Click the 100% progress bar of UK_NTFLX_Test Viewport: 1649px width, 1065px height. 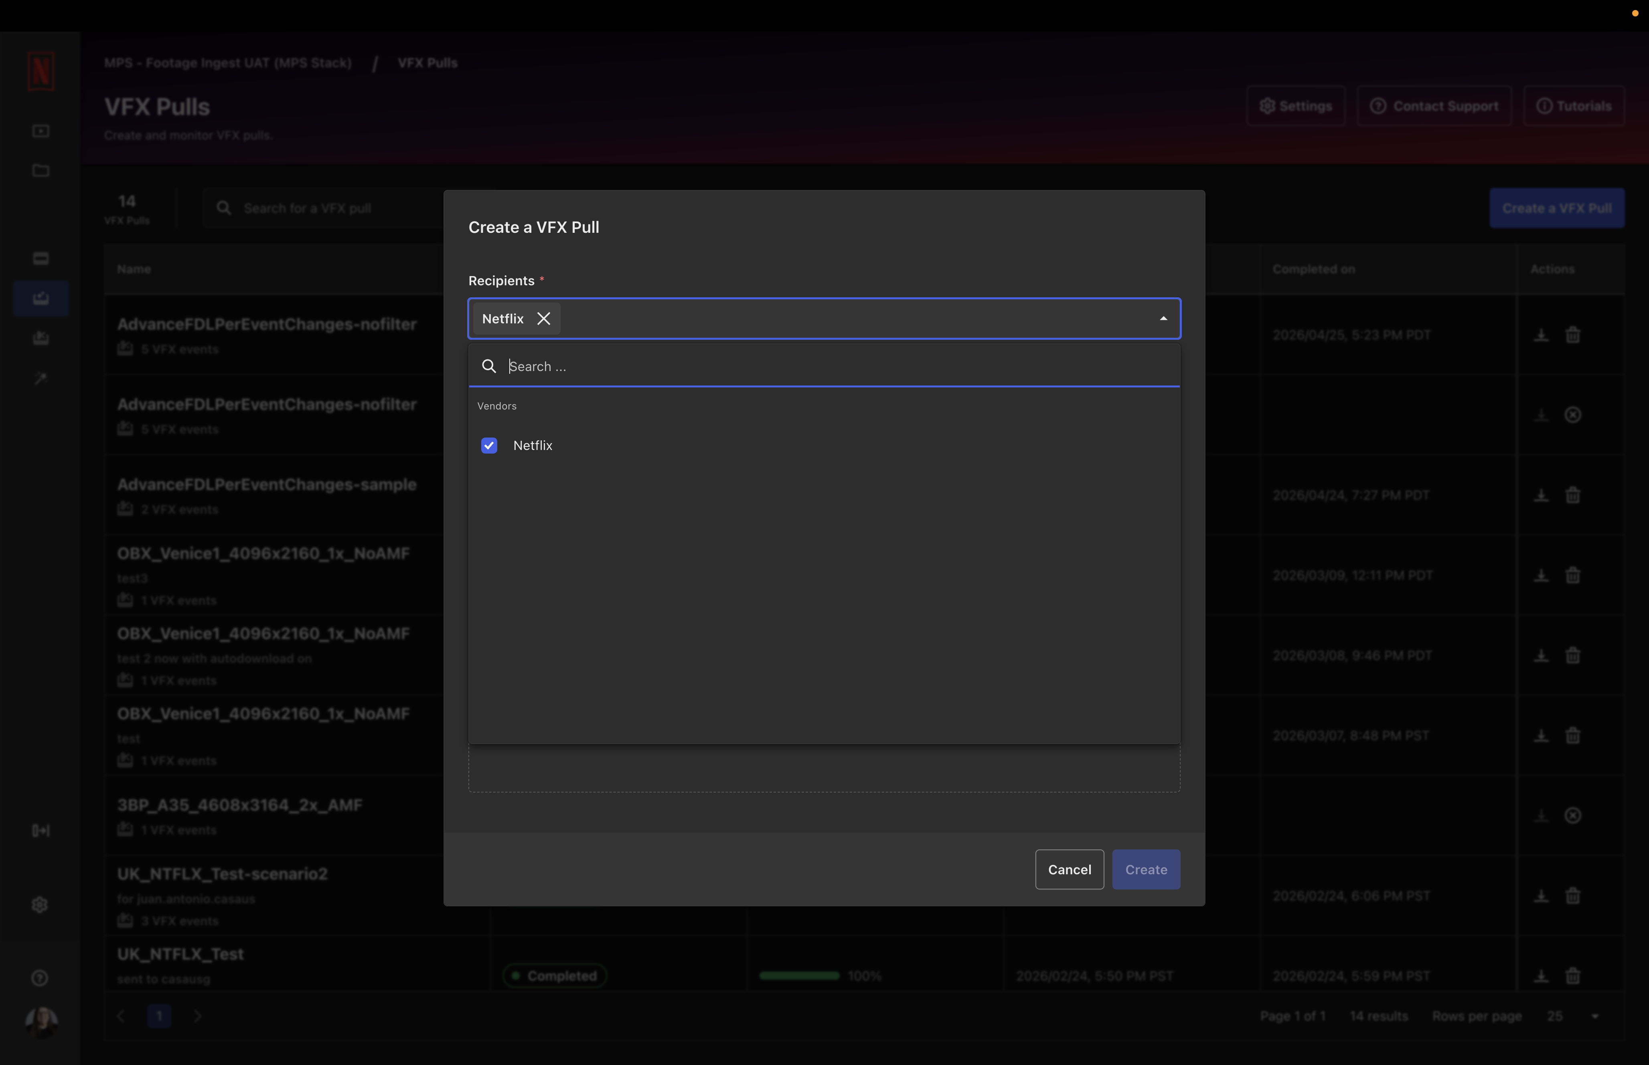799,976
